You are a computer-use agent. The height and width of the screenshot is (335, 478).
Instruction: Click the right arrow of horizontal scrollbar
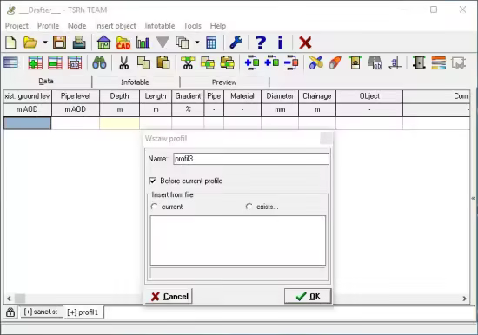pos(464,299)
